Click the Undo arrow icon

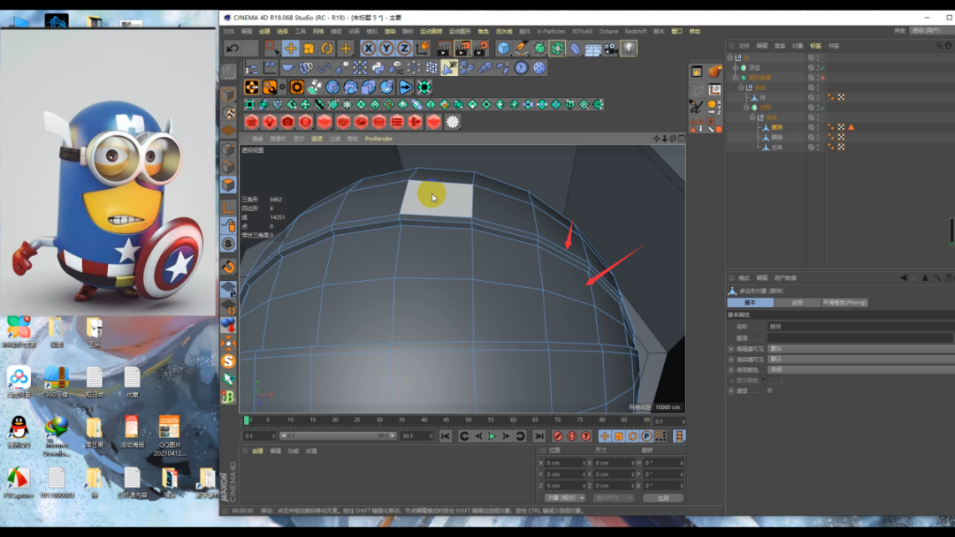tap(232, 48)
